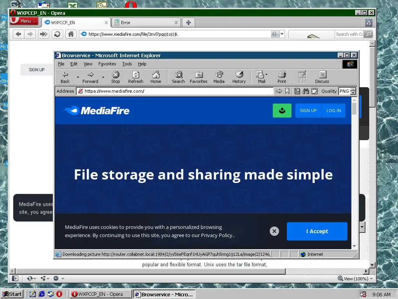This screenshot has width=398, height=299.
Task: Increase Quality with the up spinner arrow
Action: [x=353, y=89]
